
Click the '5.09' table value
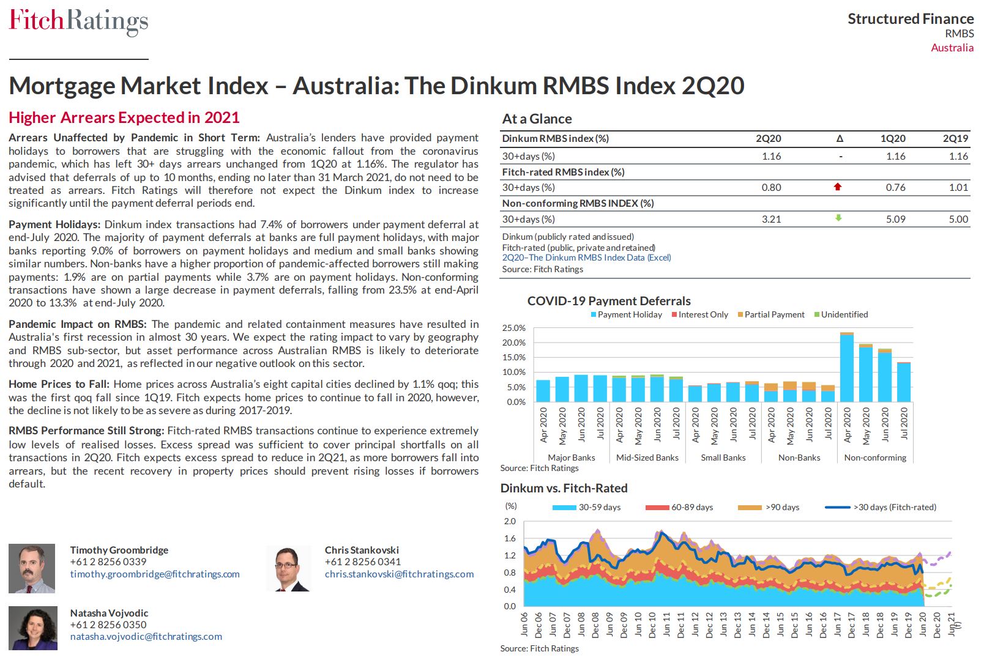click(x=896, y=219)
